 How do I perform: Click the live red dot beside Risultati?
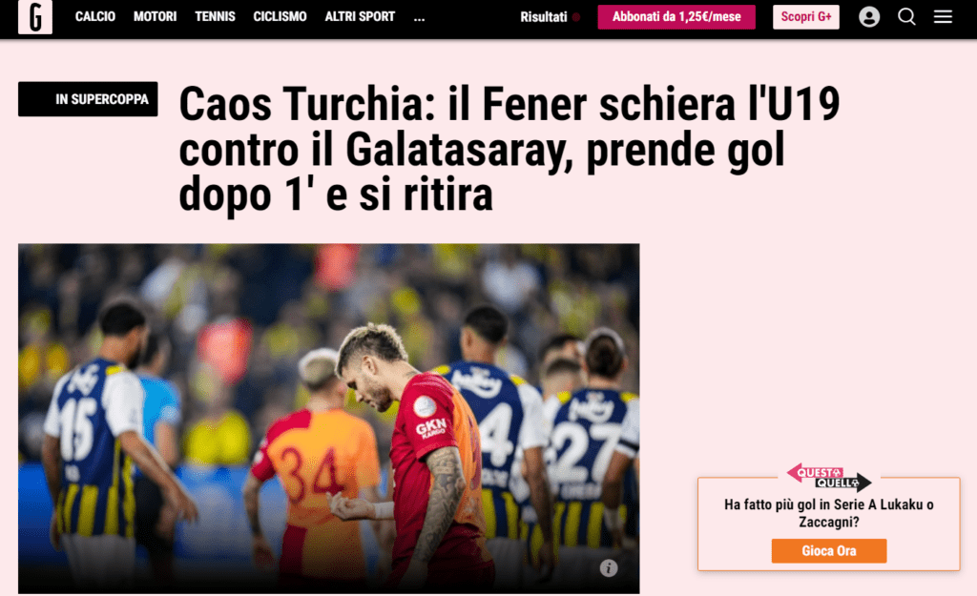(x=576, y=17)
